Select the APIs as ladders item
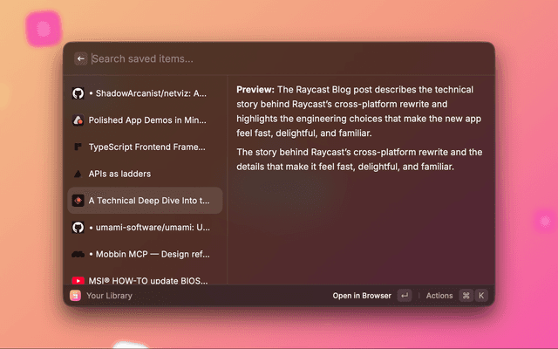 145,174
